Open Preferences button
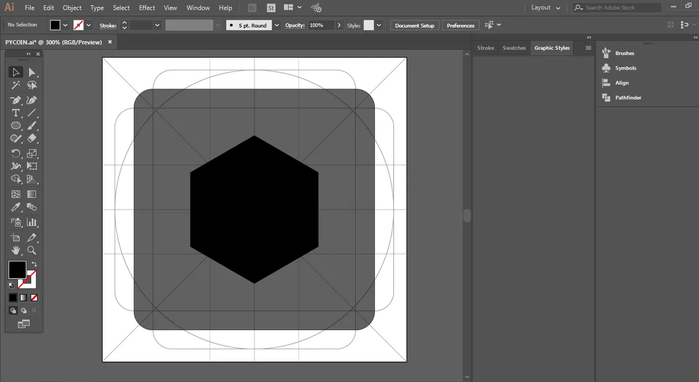699x382 pixels. (x=460, y=25)
